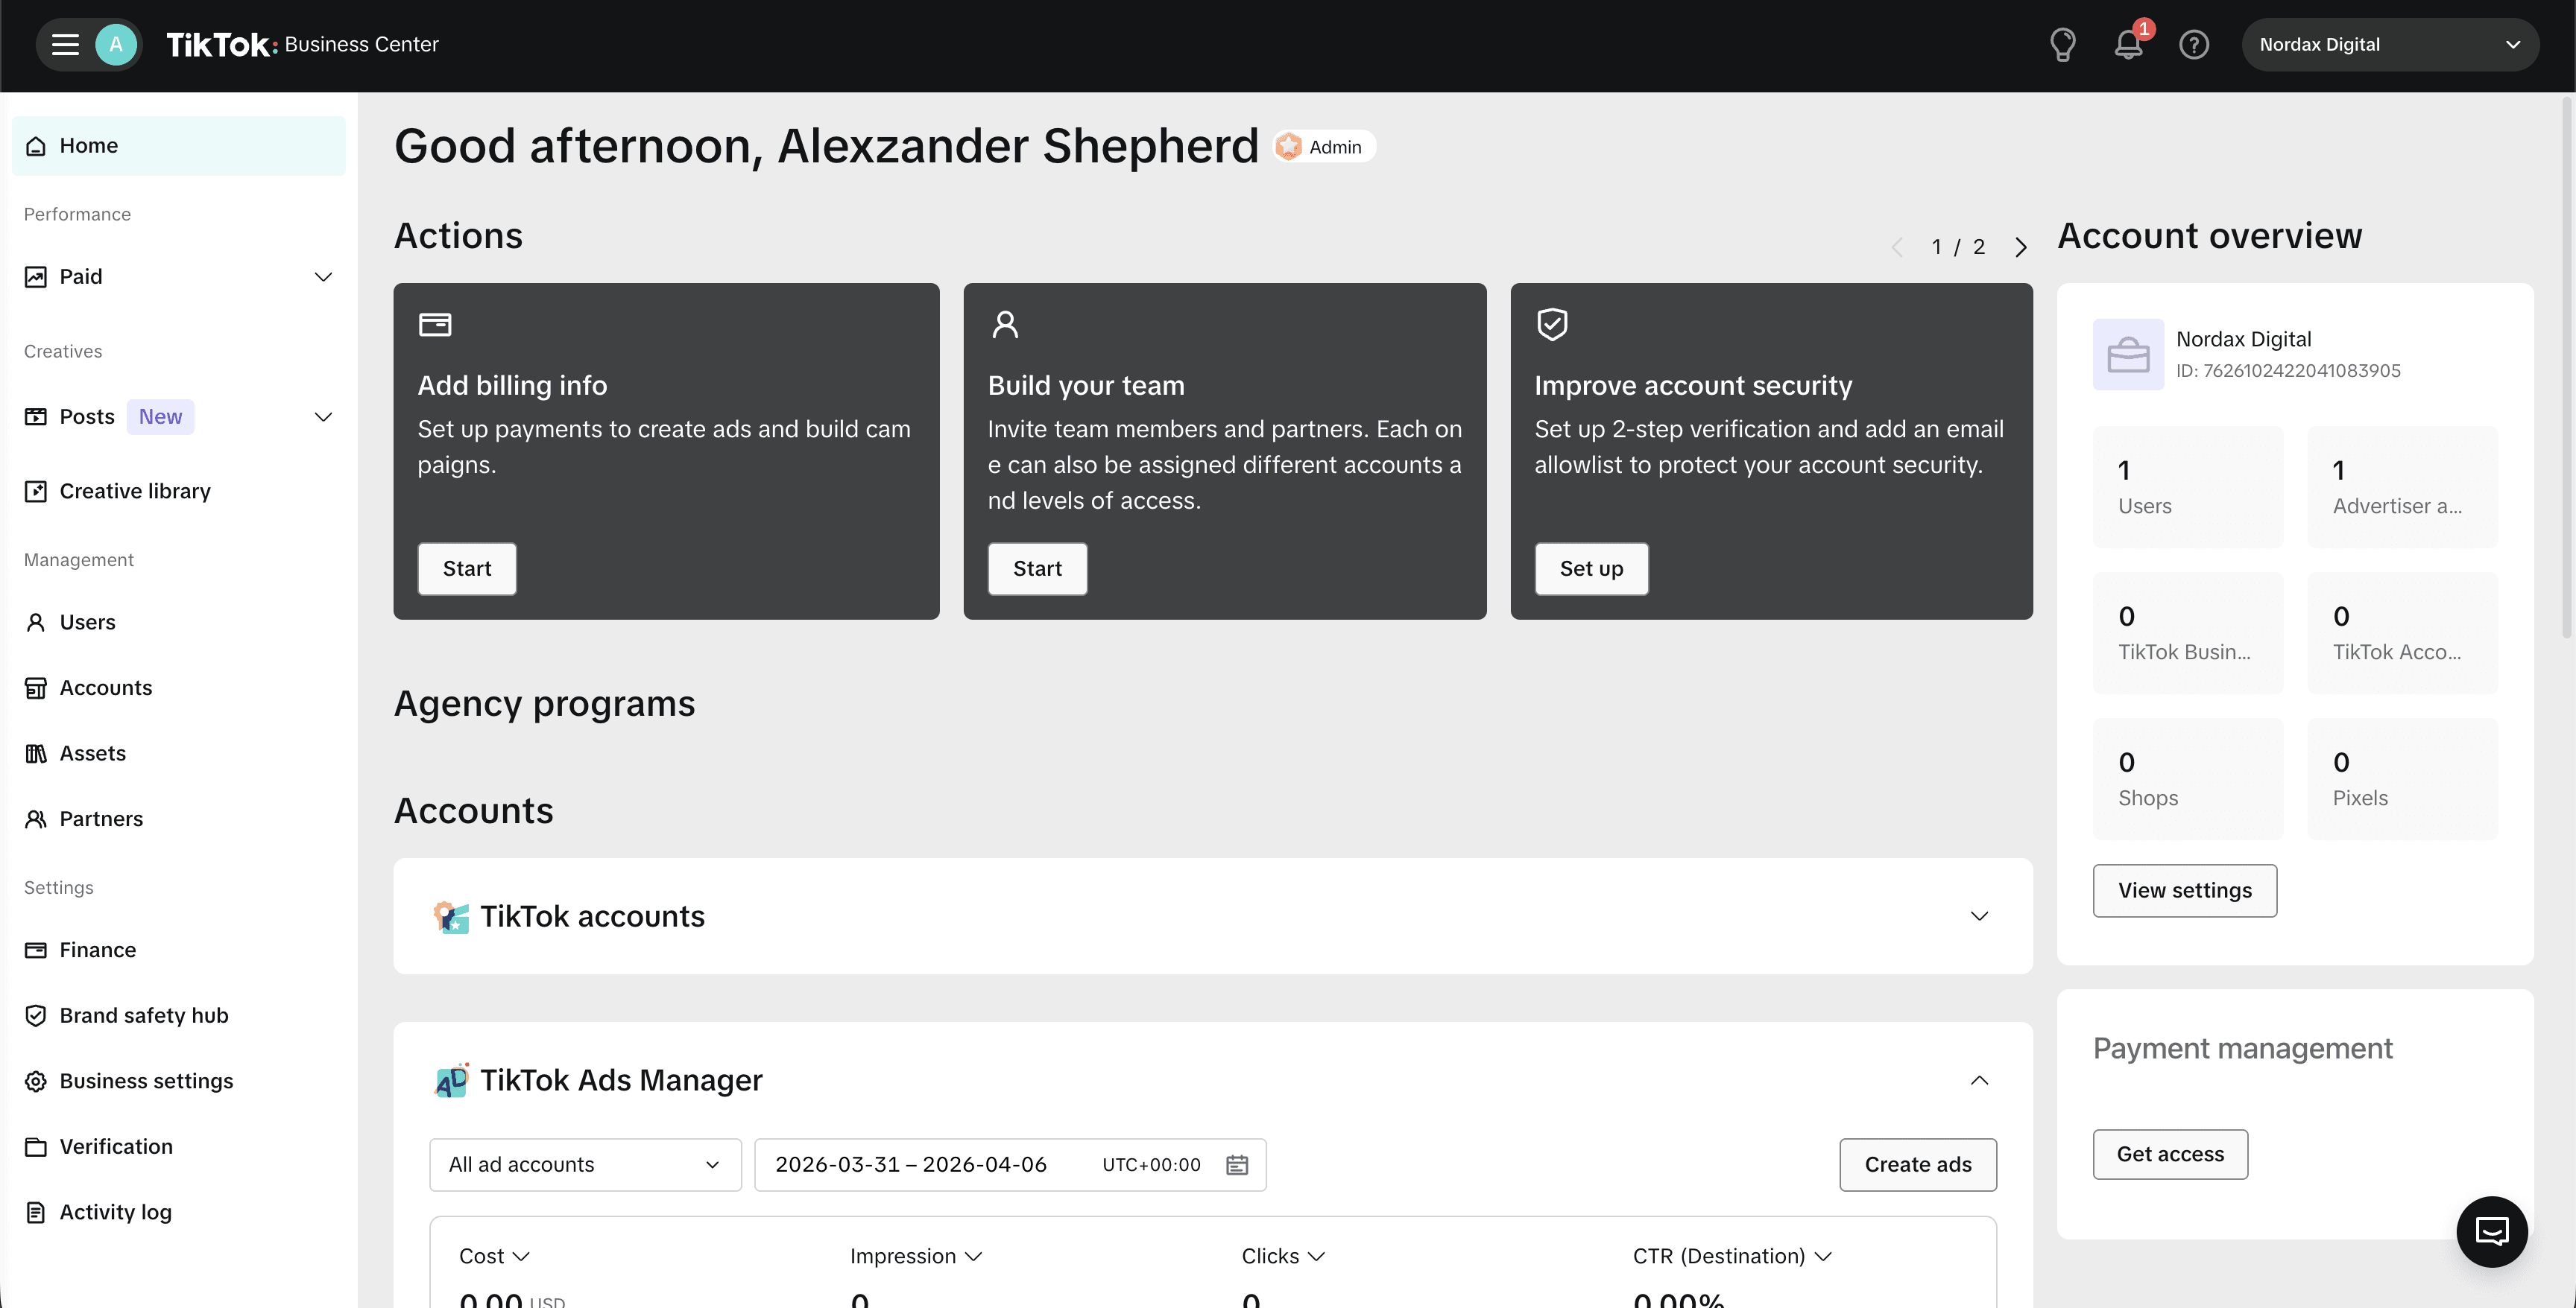Image resolution: width=2576 pixels, height=1308 pixels.
Task: Click the user avatar 'A' circle
Action: tap(116, 45)
